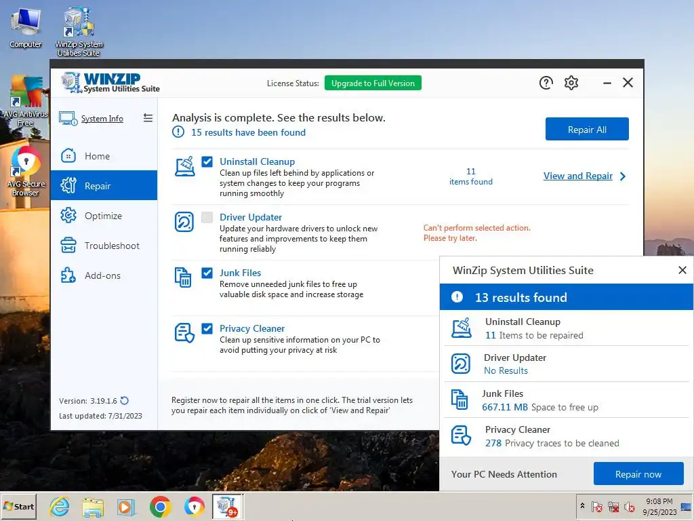Open AVG Secure Browser desktop shortcut
694x521 pixels.
click(26, 172)
